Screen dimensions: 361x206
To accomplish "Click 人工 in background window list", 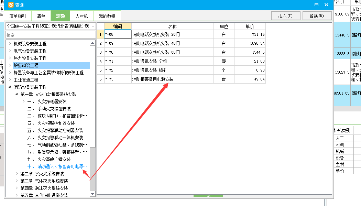I will click(340, 138).
